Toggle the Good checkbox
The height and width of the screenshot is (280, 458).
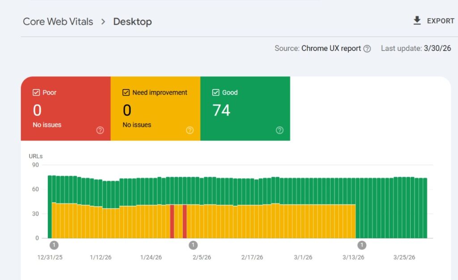click(216, 93)
